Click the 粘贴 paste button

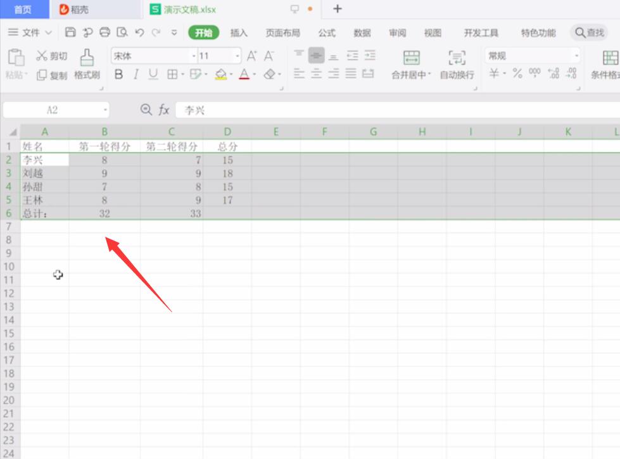pos(16,64)
